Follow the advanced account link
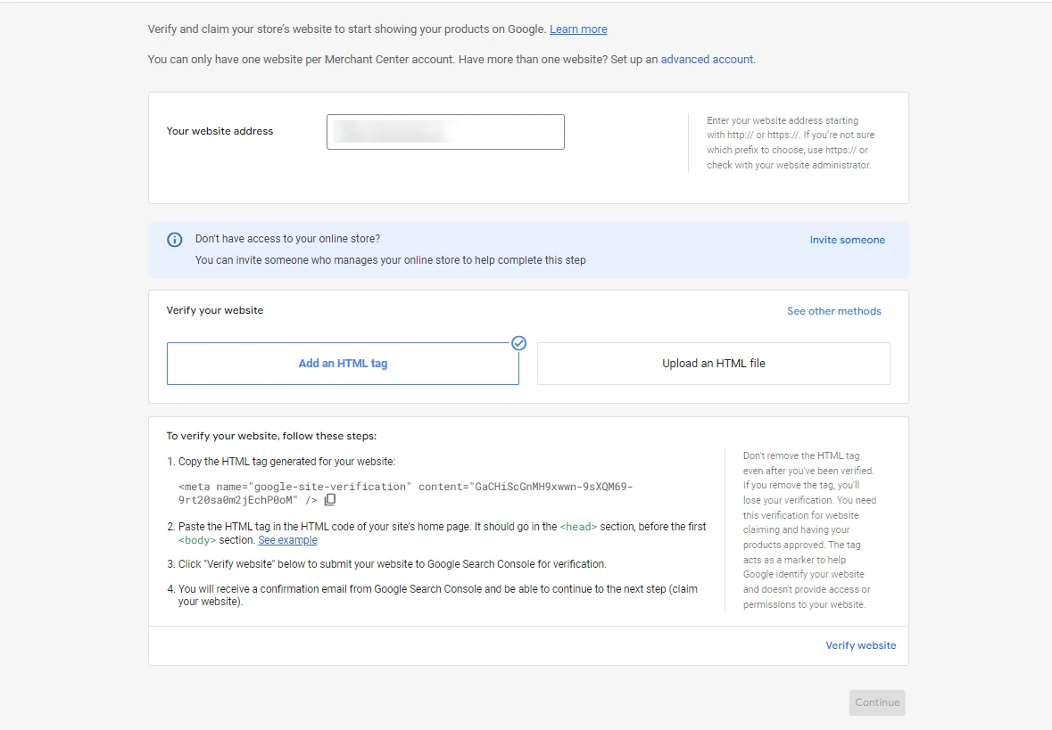 coord(707,60)
